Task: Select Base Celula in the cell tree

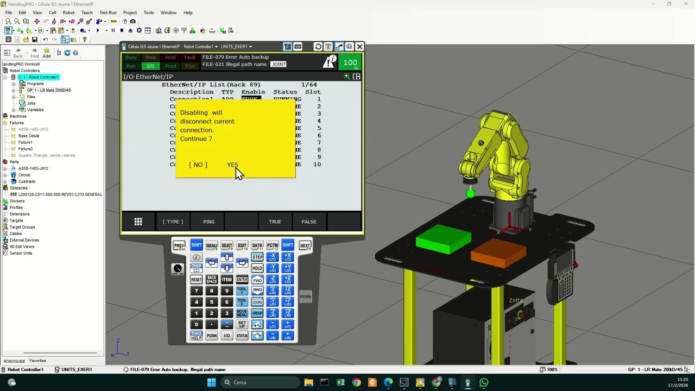Action: coord(28,136)
